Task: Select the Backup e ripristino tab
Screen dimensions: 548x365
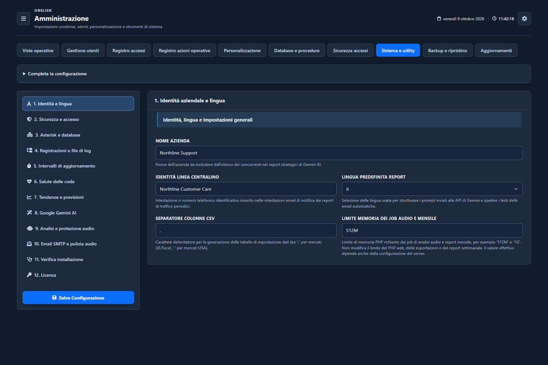Action: click(448, 50)
